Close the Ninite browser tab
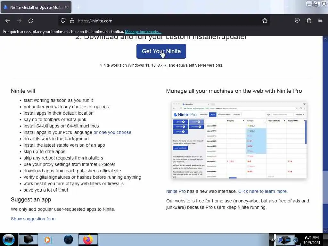This screenshot has width=328, height=246. [66, 7]
